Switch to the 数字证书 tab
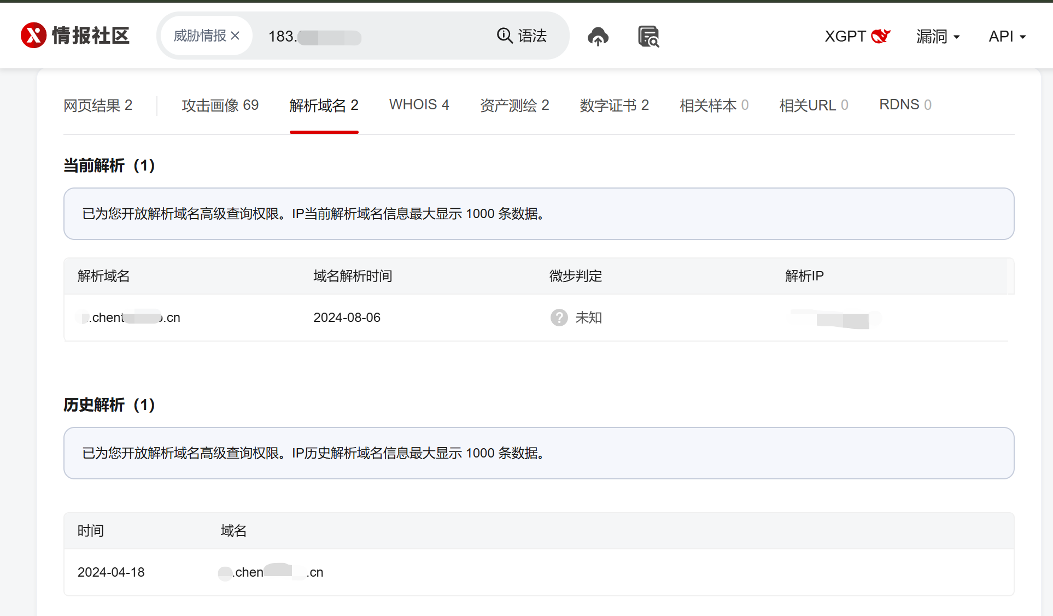Image resolution: width=1053 pixels, height=616 pixels. [615, 105]
